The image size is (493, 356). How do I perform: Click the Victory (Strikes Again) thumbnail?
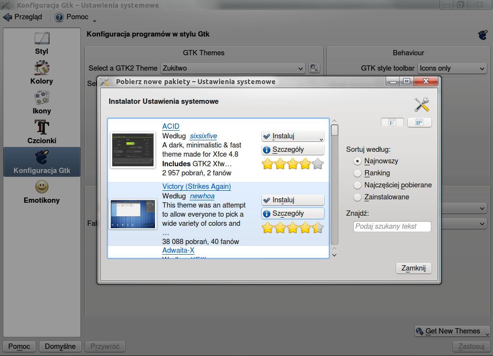pos(133,214)
